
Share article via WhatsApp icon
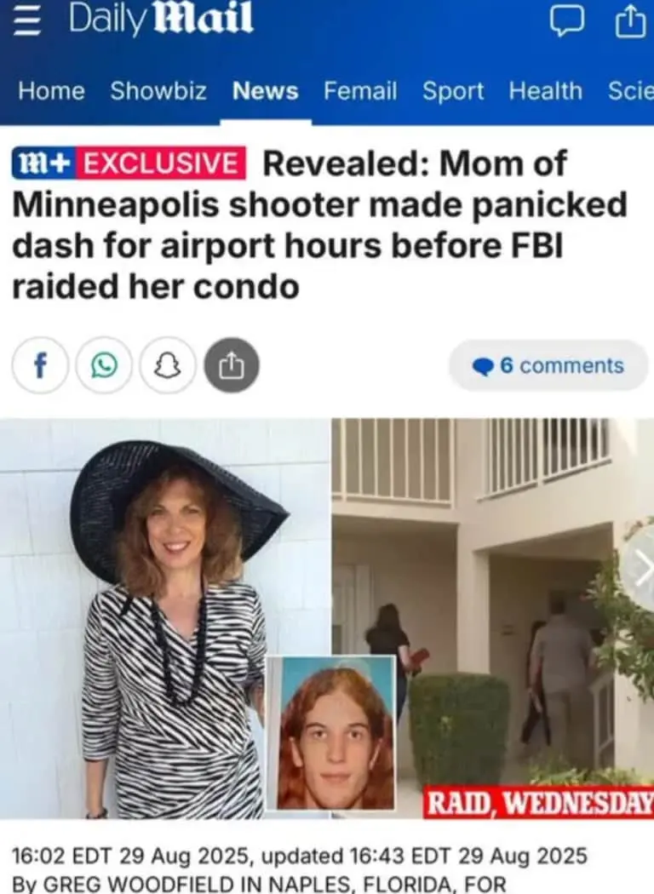pos(105,365)
